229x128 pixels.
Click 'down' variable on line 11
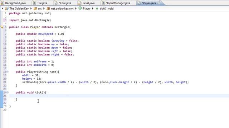[x=54, y=48]
